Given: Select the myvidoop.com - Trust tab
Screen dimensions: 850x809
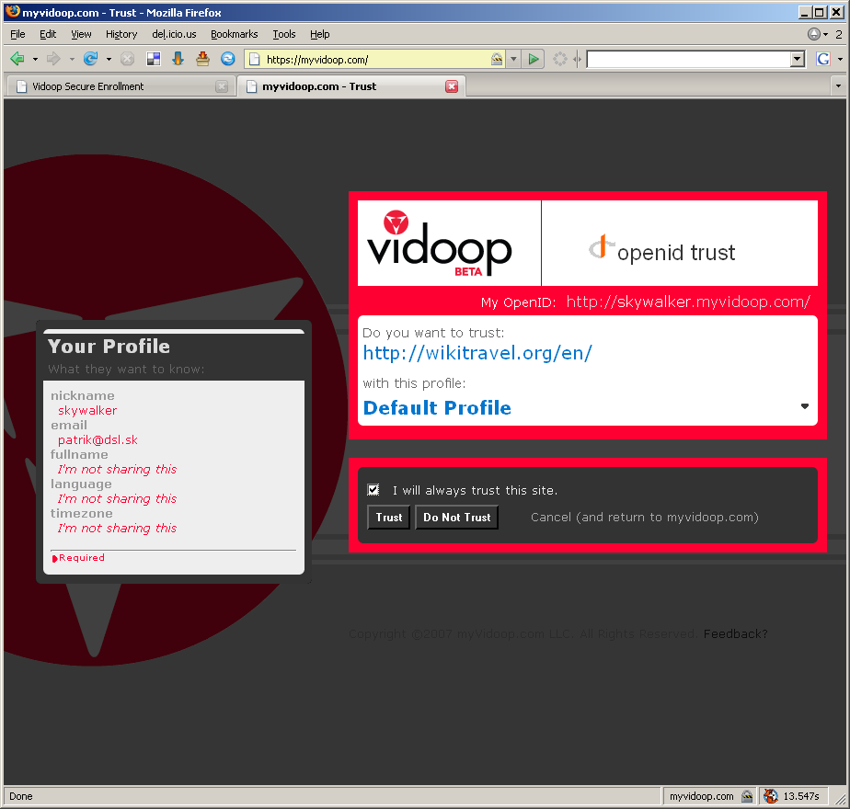Looking at the screenshot, I should 351,86.
